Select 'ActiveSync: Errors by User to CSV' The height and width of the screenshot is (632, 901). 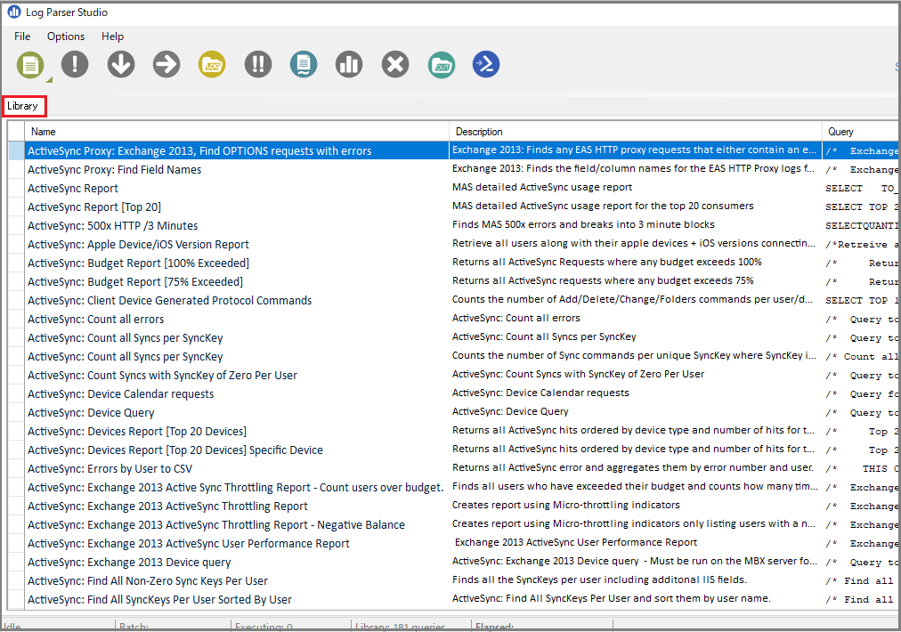click(110, 469)
